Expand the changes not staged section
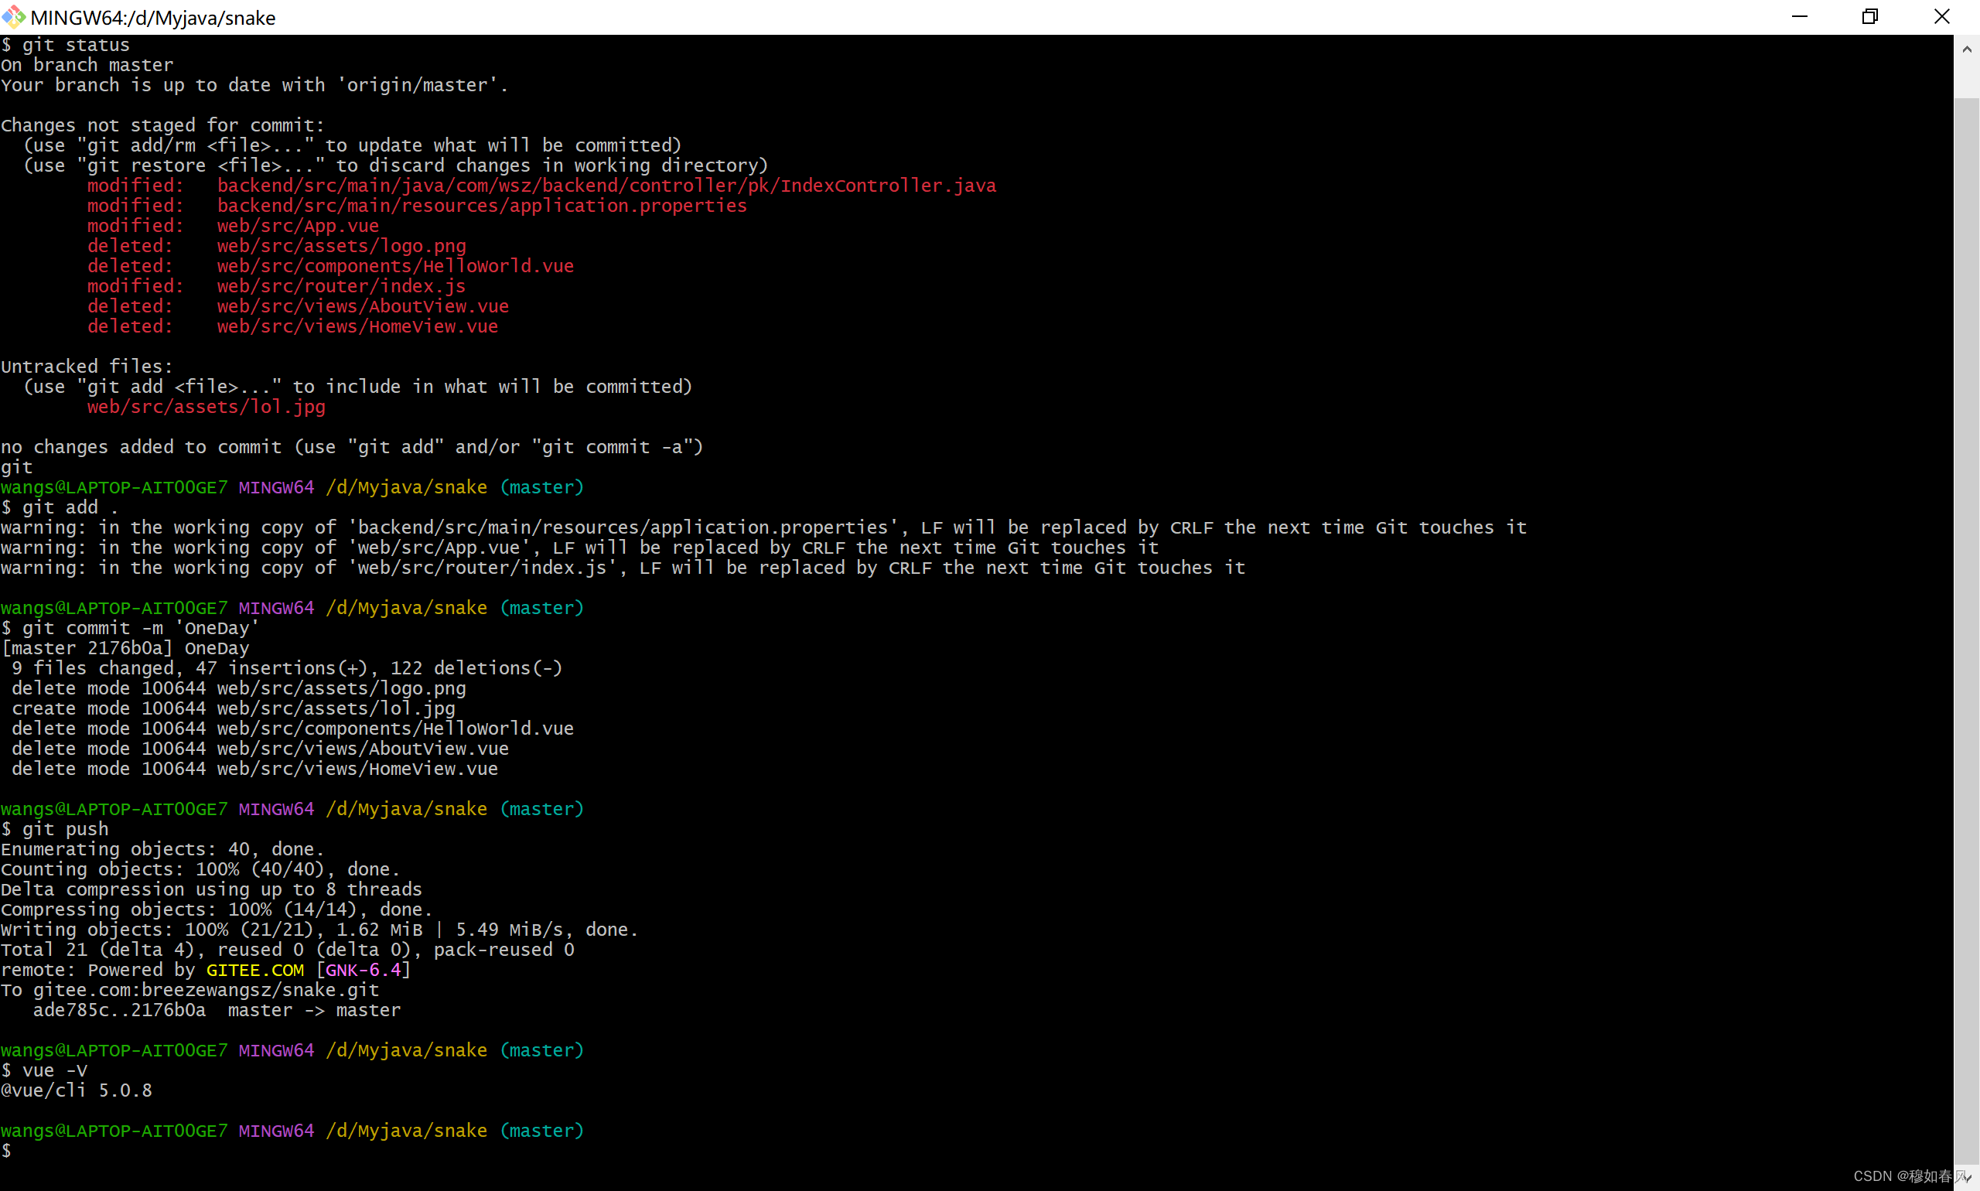Image resolution: width=1980 pixels, height=1191 pixels. coord(164,125)
